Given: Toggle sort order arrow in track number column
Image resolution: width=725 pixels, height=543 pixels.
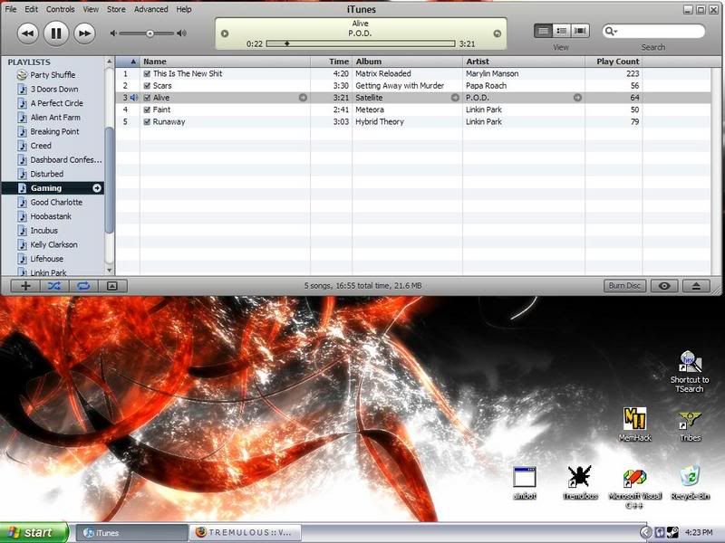Looking at the screenshot, I should pos(133,62).
